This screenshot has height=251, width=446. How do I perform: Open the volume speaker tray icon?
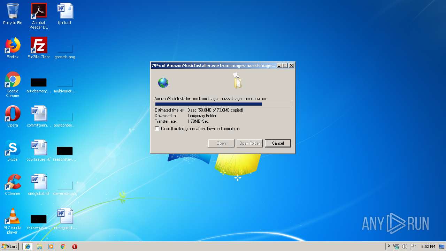[404, 246]
